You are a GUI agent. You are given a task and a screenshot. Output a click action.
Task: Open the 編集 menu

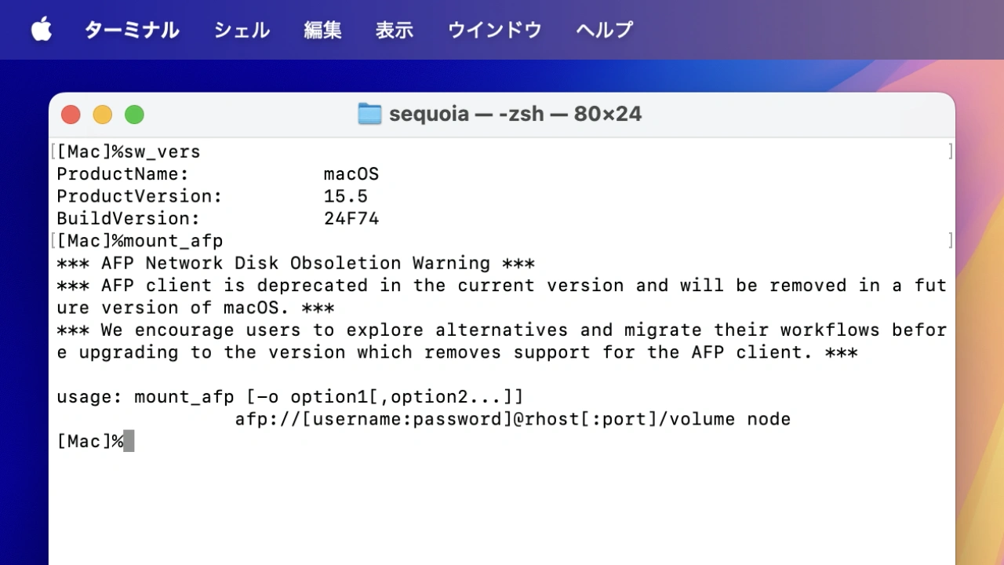point(323,30)
